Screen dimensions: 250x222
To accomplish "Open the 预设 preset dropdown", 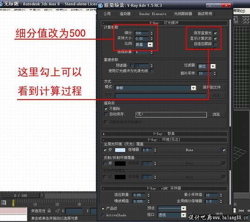I will [x=184, y=208].
